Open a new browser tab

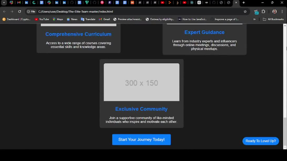244,3
